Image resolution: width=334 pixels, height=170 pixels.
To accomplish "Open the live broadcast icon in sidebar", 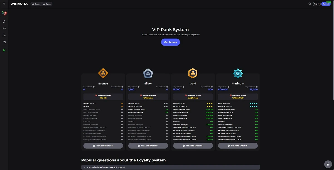I will (4, 28).
